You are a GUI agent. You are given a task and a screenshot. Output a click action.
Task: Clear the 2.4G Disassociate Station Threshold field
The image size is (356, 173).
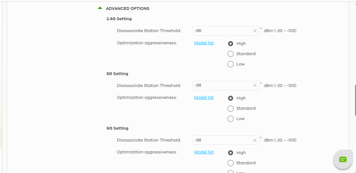(255, 31)
